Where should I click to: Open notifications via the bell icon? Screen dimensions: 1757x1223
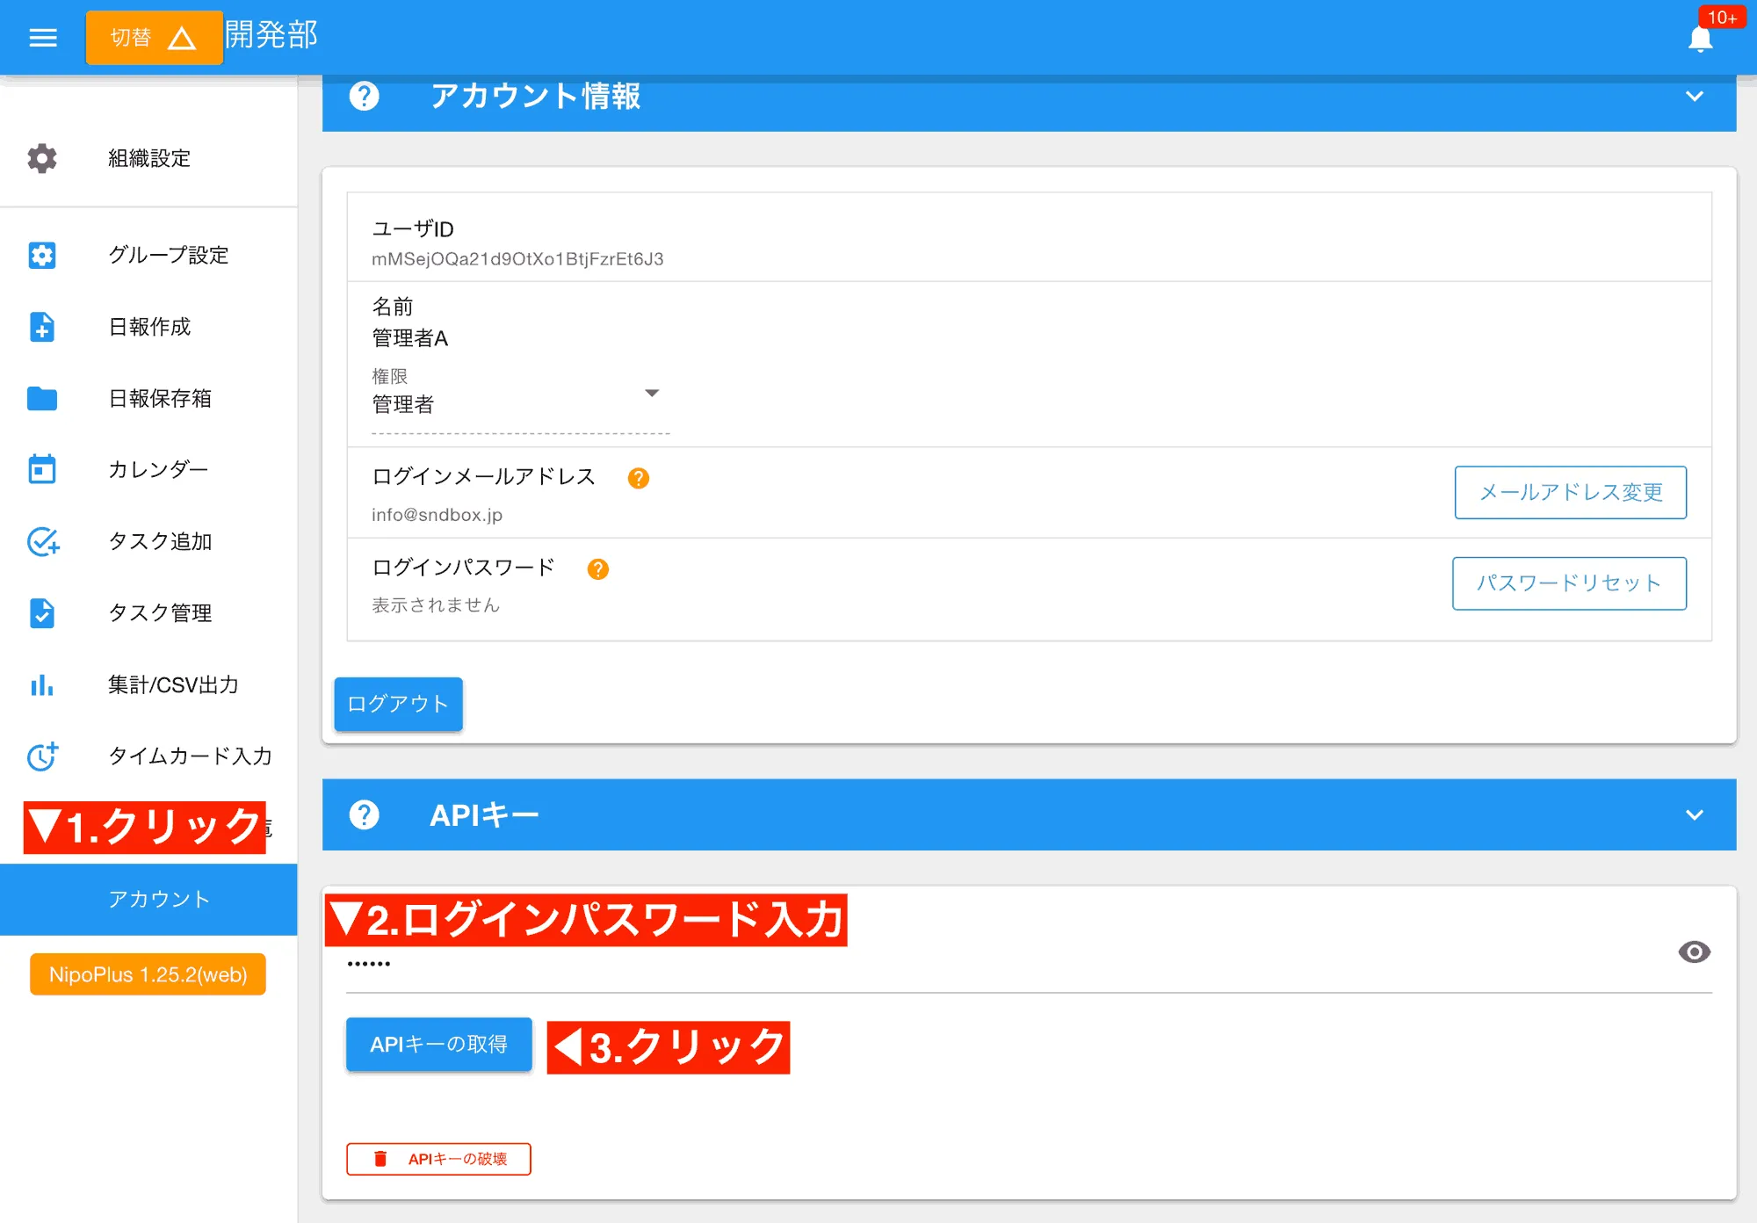click(x=1701, y=38)
